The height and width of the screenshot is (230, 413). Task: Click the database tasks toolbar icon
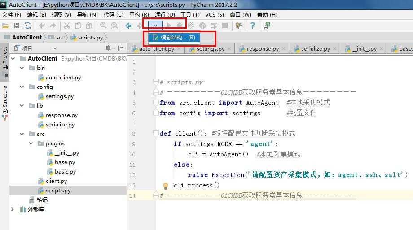pos(267,26)
